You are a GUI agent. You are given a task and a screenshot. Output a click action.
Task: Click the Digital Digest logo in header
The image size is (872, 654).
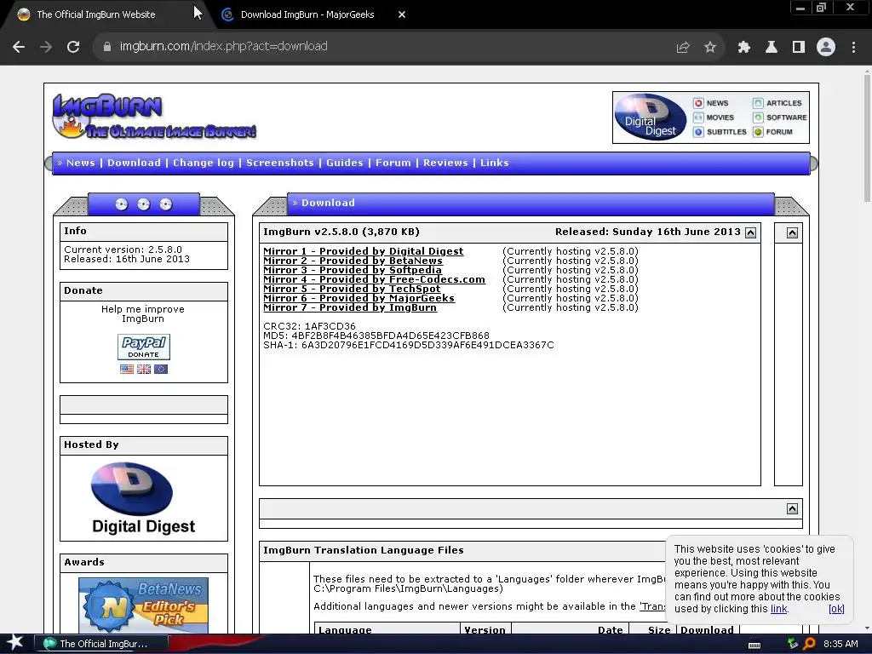(650, 117)
